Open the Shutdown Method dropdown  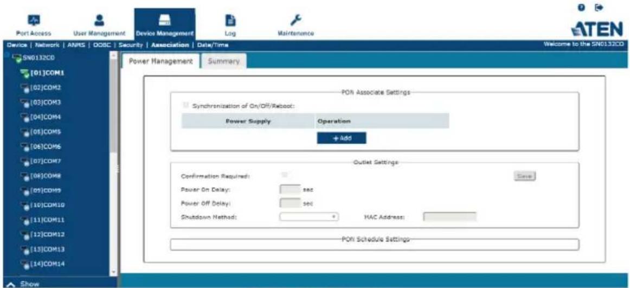(309, 217)
